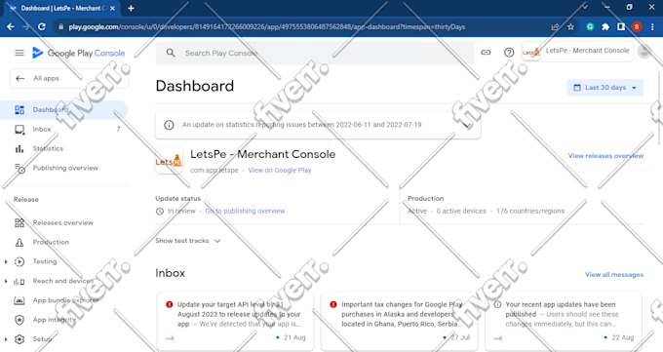
Task: Open a new browser tab
Action: click(131, 8)
